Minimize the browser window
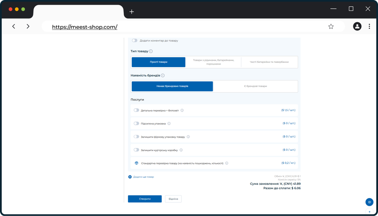The width and height of the screenshot is (378, 216). coord(334,9)
